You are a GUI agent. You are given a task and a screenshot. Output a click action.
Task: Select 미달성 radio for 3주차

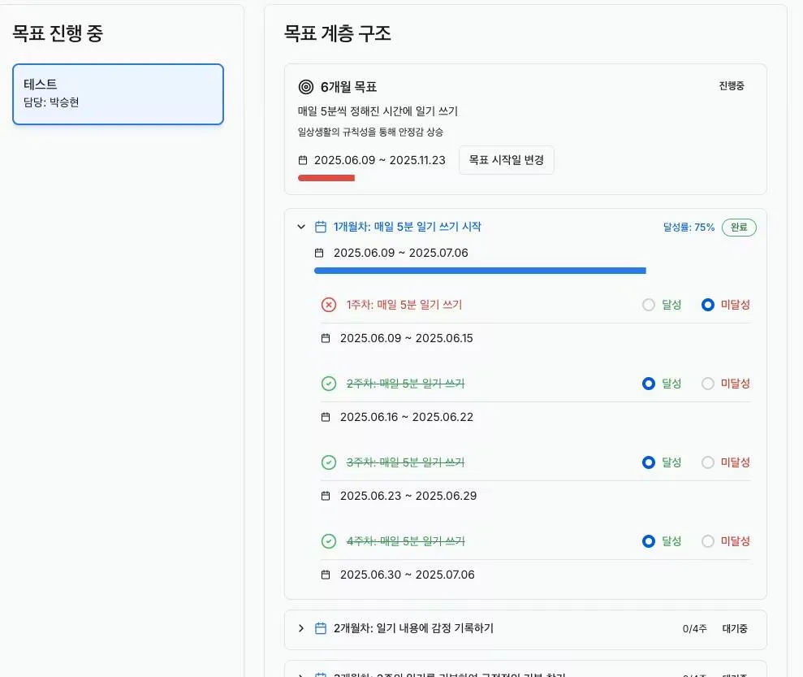707,462
